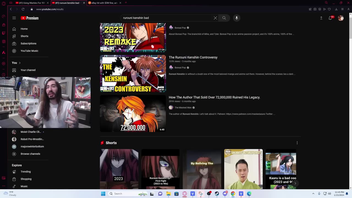Open Discord from the taskbar
This screenshot has width=352, height=198.
225,194
